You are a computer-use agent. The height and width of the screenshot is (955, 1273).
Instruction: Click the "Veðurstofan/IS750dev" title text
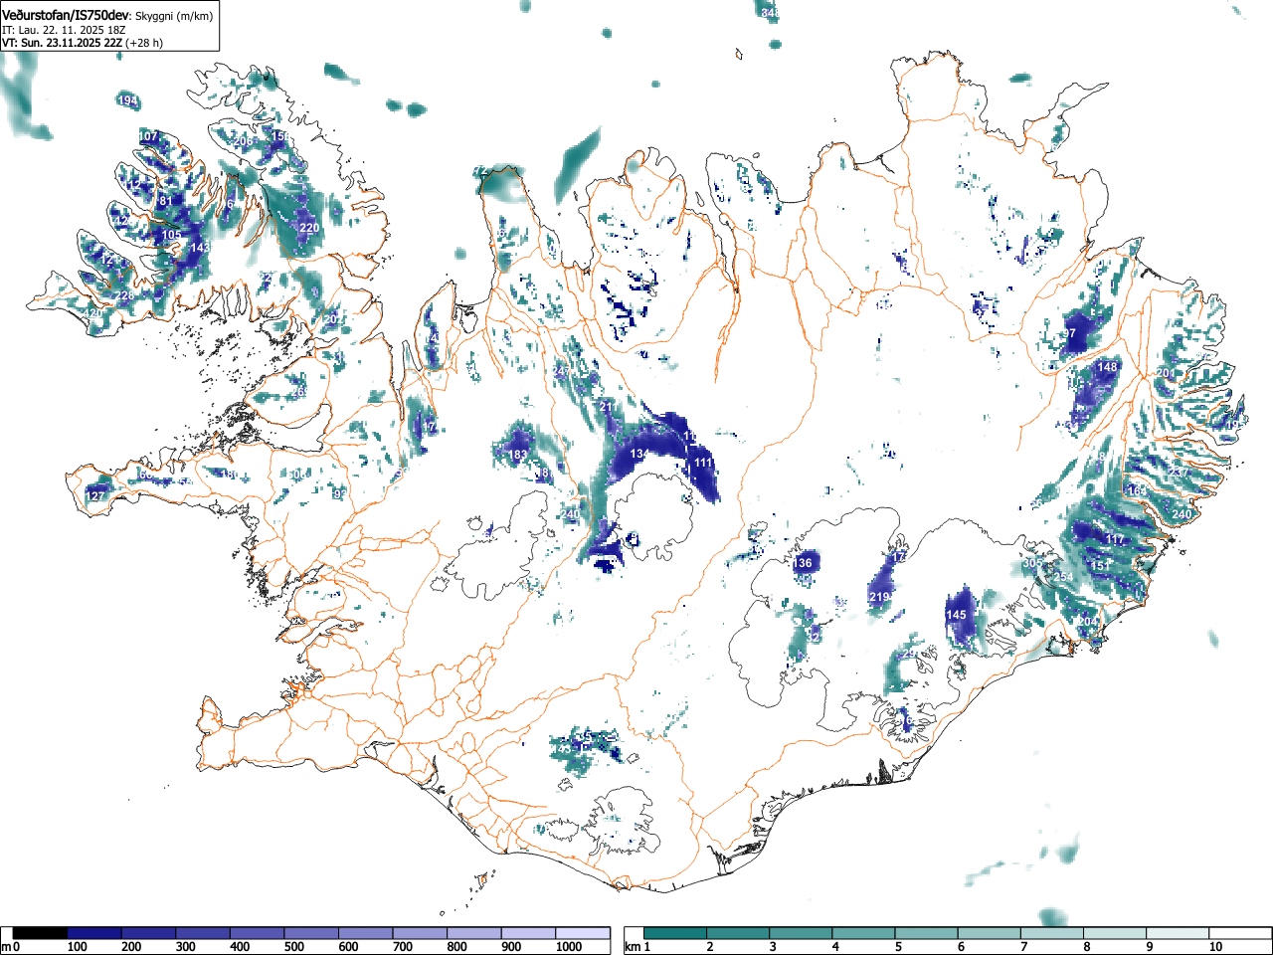[65, 16]
